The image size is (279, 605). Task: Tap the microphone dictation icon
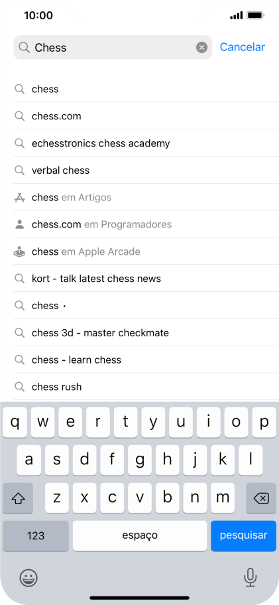click(251, 578)
